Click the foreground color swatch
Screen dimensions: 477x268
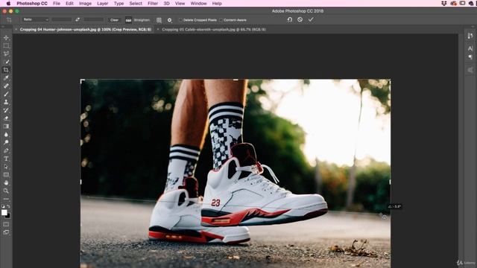4,212
